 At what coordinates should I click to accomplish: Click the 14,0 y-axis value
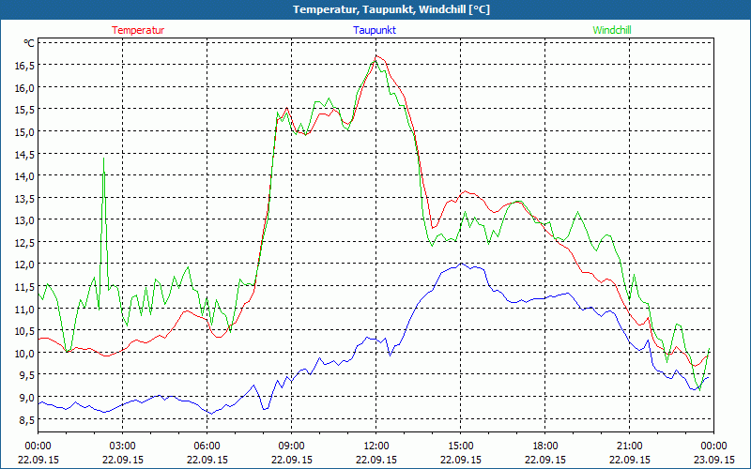coord(24,176)
